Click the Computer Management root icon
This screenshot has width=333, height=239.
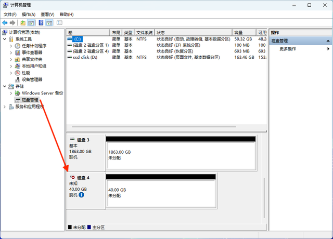coord(5,32)
